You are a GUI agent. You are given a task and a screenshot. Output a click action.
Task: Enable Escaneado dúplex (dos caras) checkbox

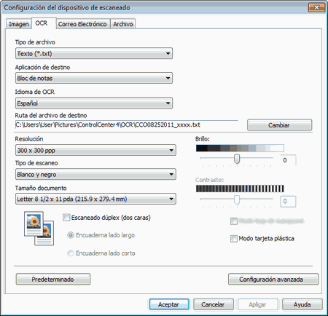pyautogui.click(x=66, y=218)
